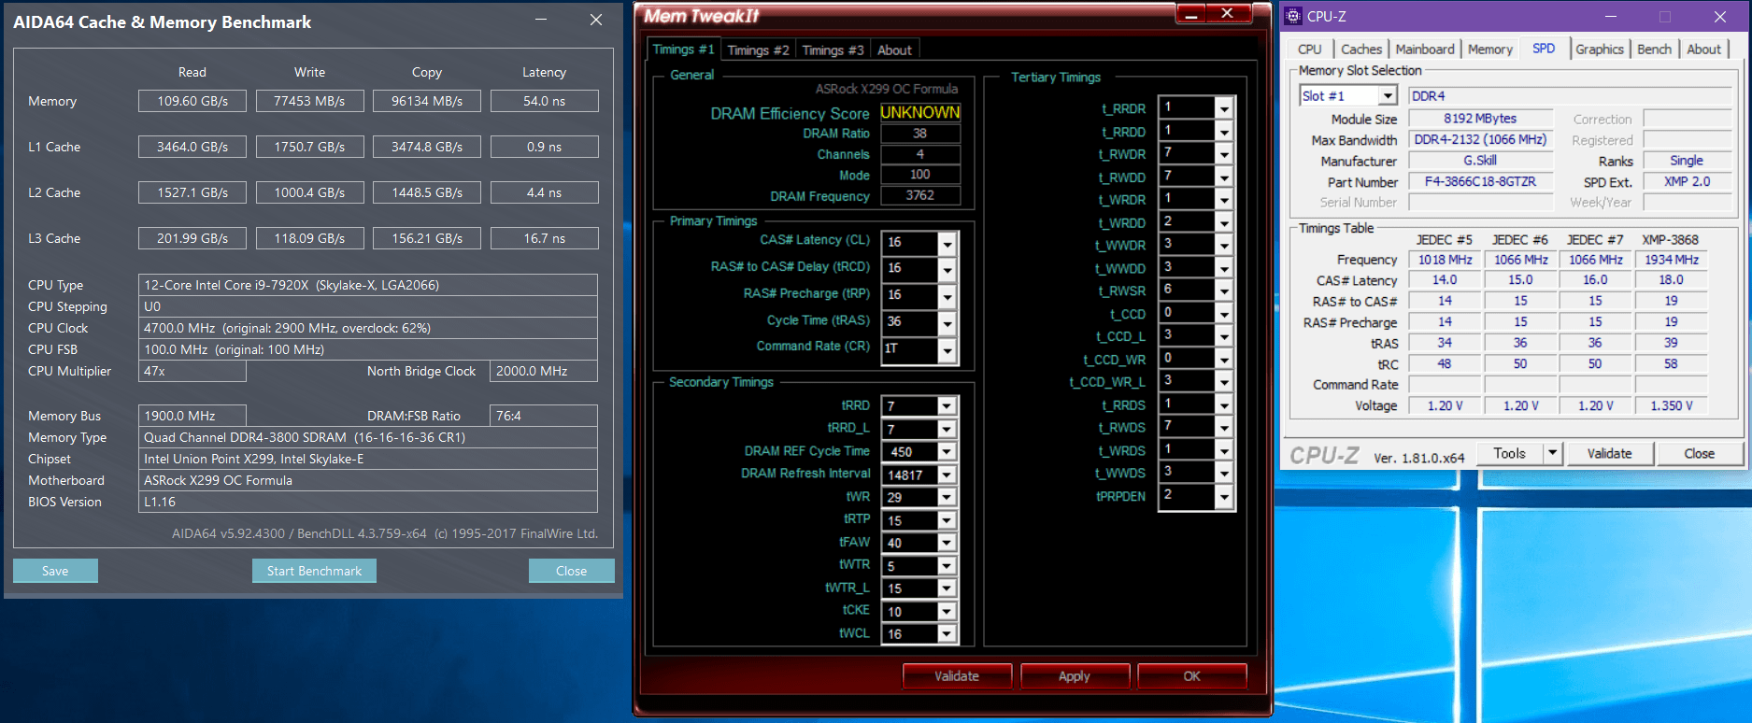This screenshot has height=723, width=1752.
Task: Open the DRAM Refresh Interval dropdown
Action: (947, 475)
